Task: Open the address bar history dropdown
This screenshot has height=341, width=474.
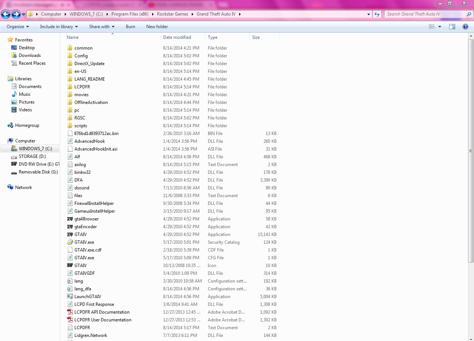Action: 368,14
